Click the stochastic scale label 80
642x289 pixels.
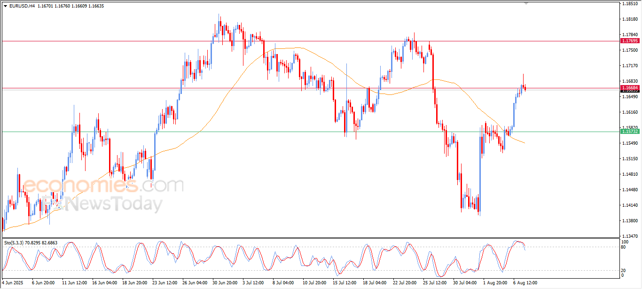(624, 247)
